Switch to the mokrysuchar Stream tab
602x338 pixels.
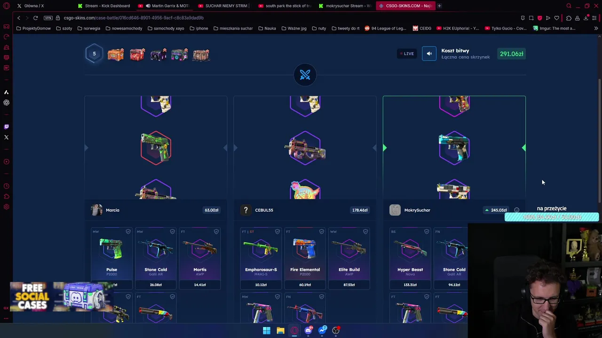[346, 6]
